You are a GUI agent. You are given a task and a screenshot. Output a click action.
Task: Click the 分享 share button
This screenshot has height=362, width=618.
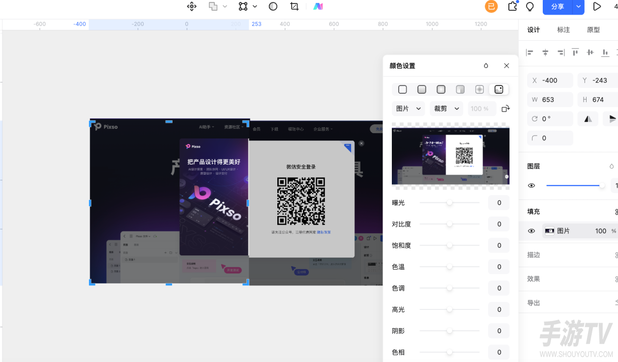coord(558,7)
